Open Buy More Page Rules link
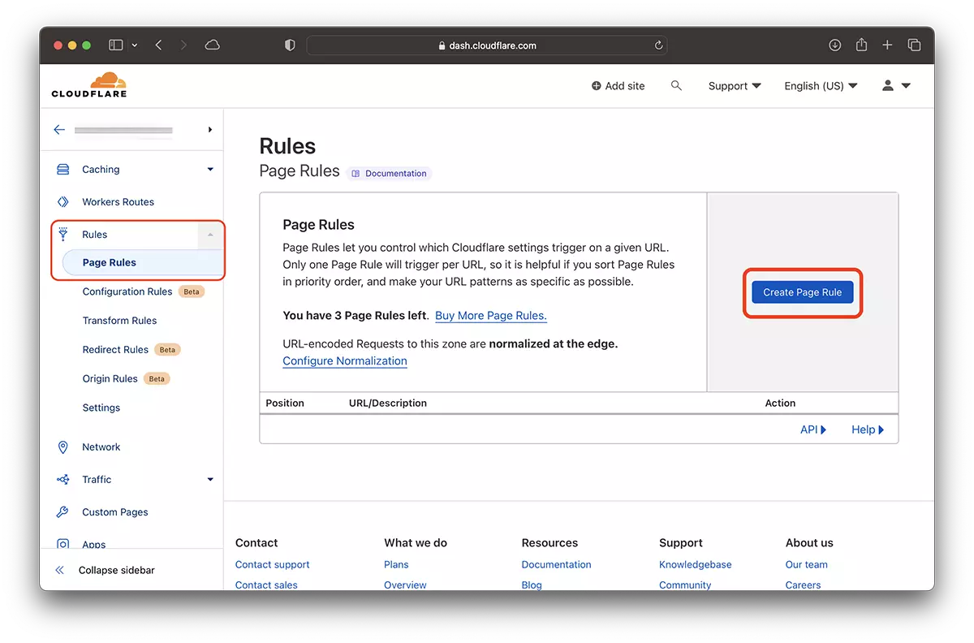The image size is (974, 643). 491,315
